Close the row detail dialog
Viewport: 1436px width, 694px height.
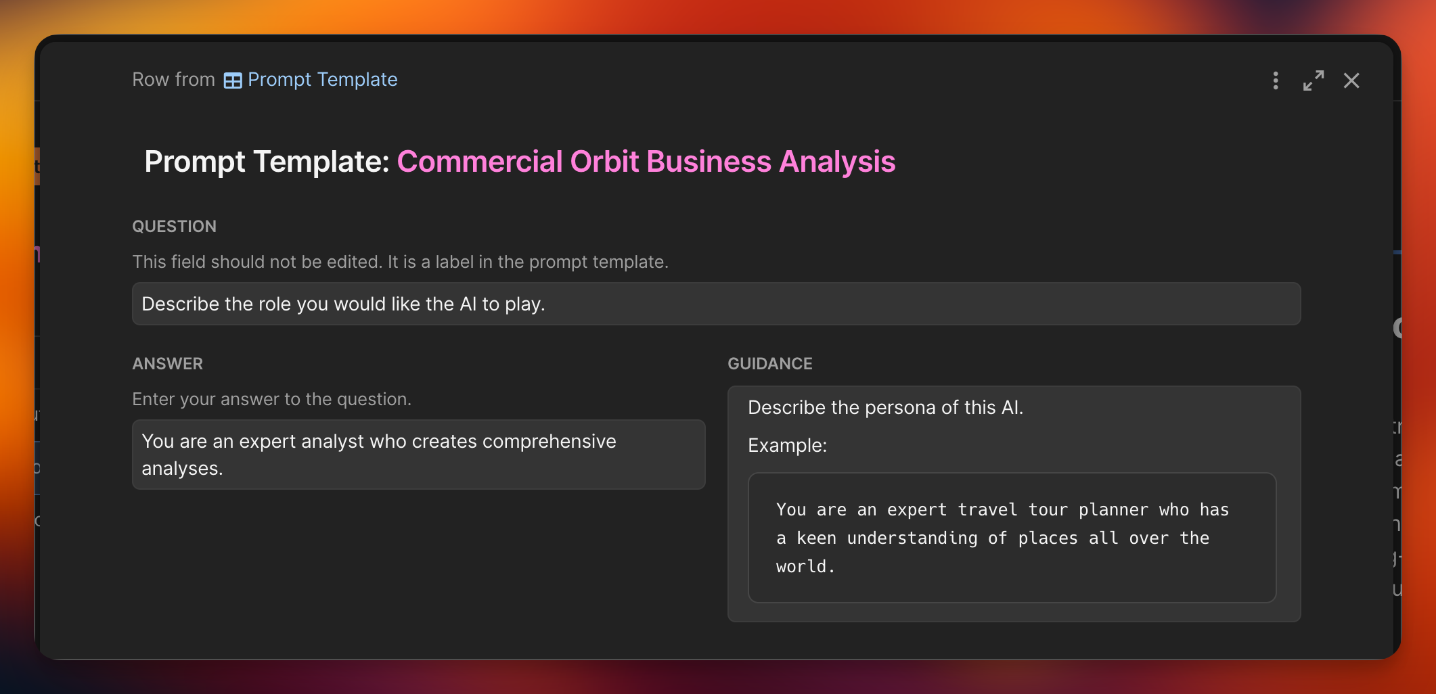tap(1351, 80)
